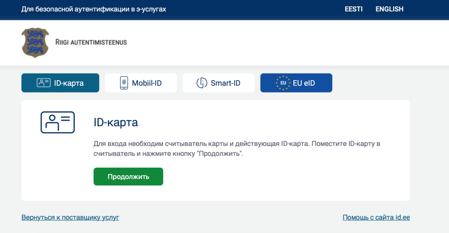
Task: Switch language to EESTI
Action: 354,9
